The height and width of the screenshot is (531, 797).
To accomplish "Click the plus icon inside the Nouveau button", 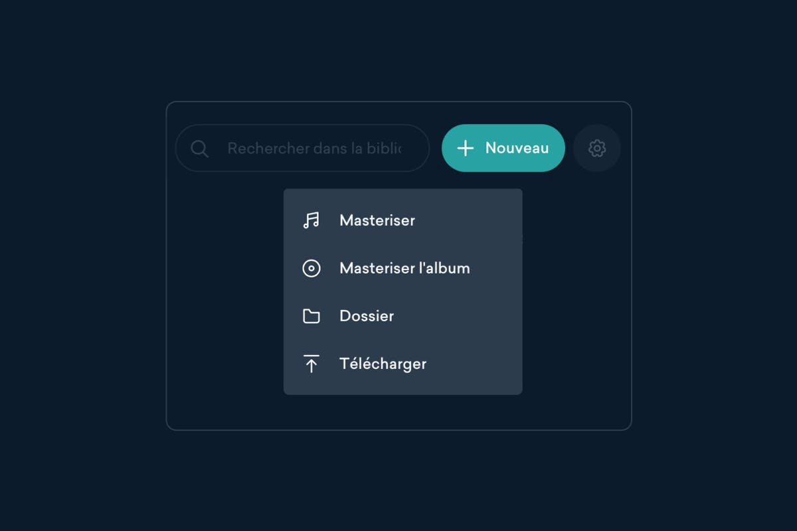I will pyautogui.click(x=466, y=148).
